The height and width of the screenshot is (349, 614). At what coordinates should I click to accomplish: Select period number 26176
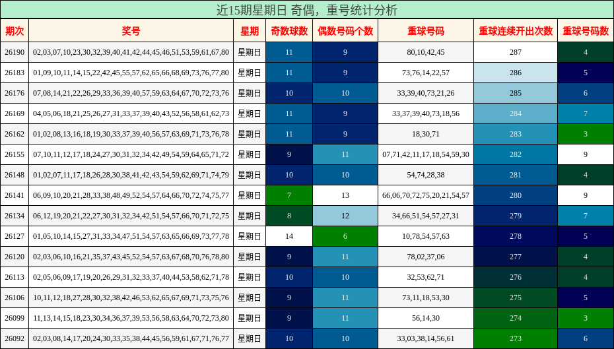tap(15, 93)
